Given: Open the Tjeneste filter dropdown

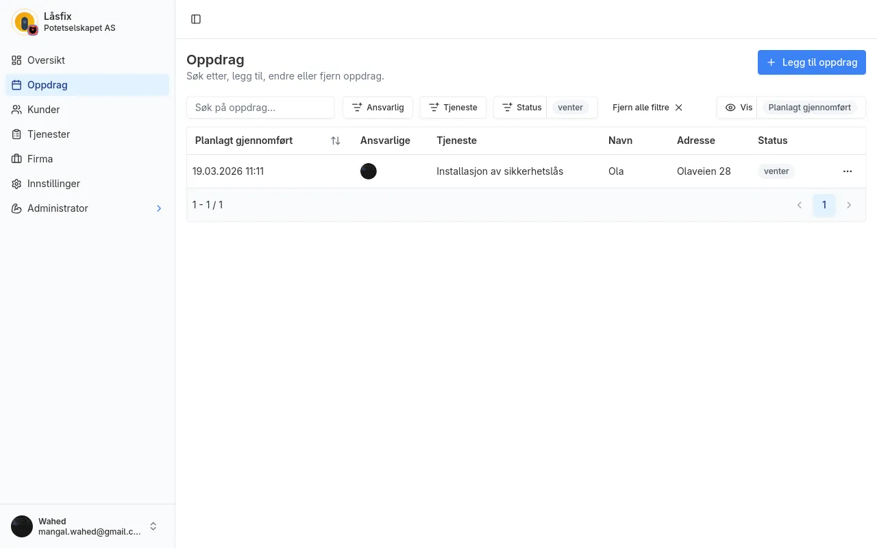Looking at the screenshot, I should [x=453, y=108].
